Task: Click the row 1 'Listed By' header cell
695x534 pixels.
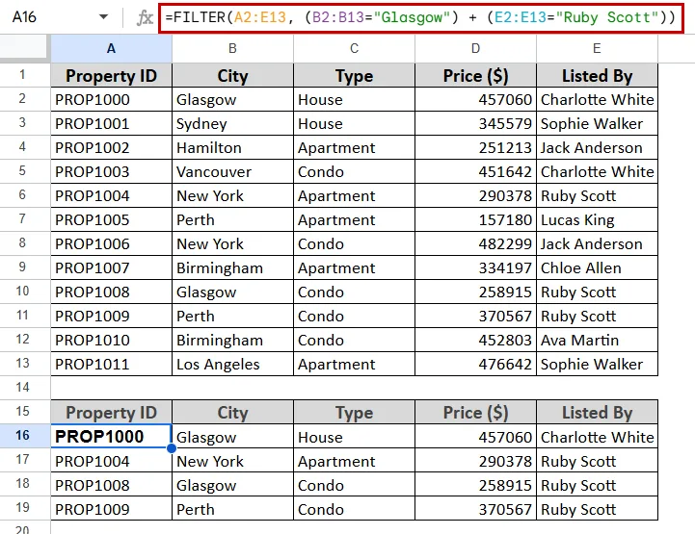Action: 597,75
